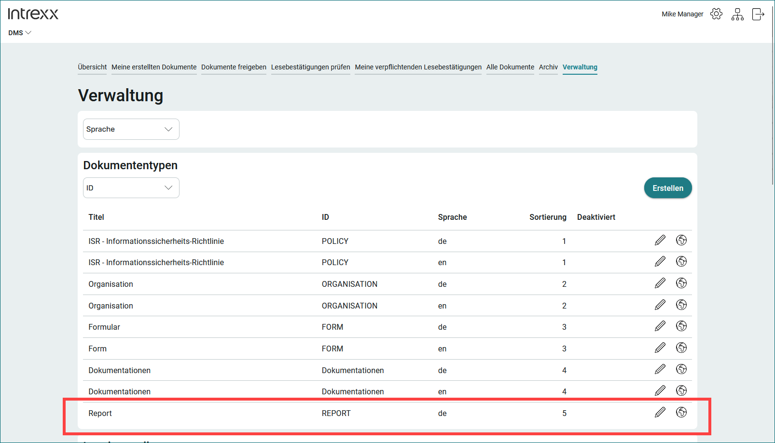Open the ID filter dropdown
The image size is (775, 443).
point(131,188)
